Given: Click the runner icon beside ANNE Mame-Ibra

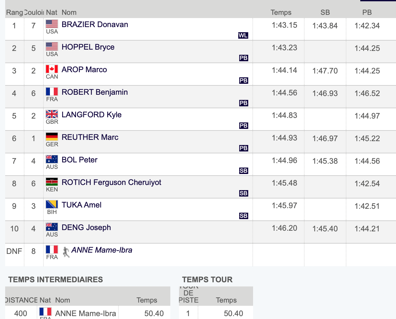Looking at the screenshot, I should tap(66, 252).
